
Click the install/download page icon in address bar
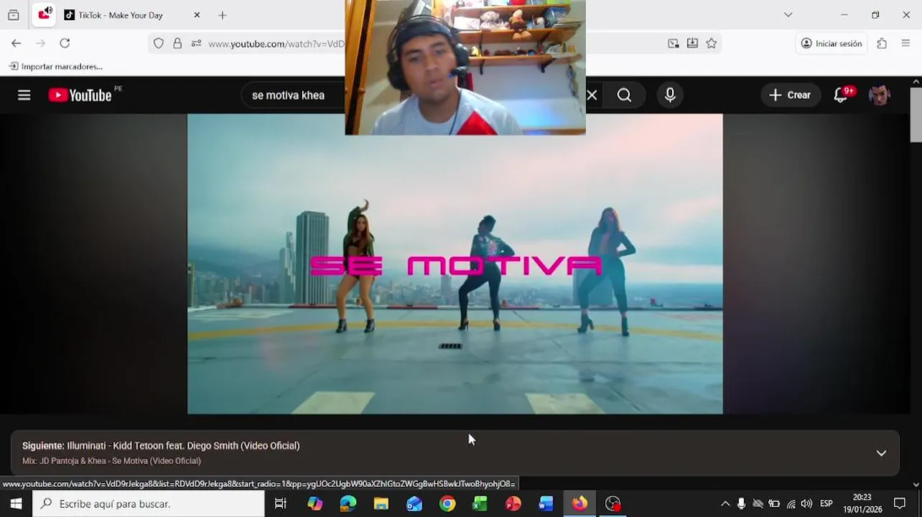click(x=692, y=43)
